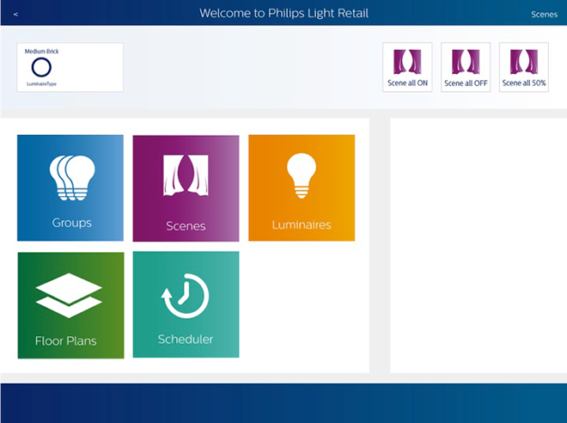Open the Luminaires tile

(x=302, y=187)
